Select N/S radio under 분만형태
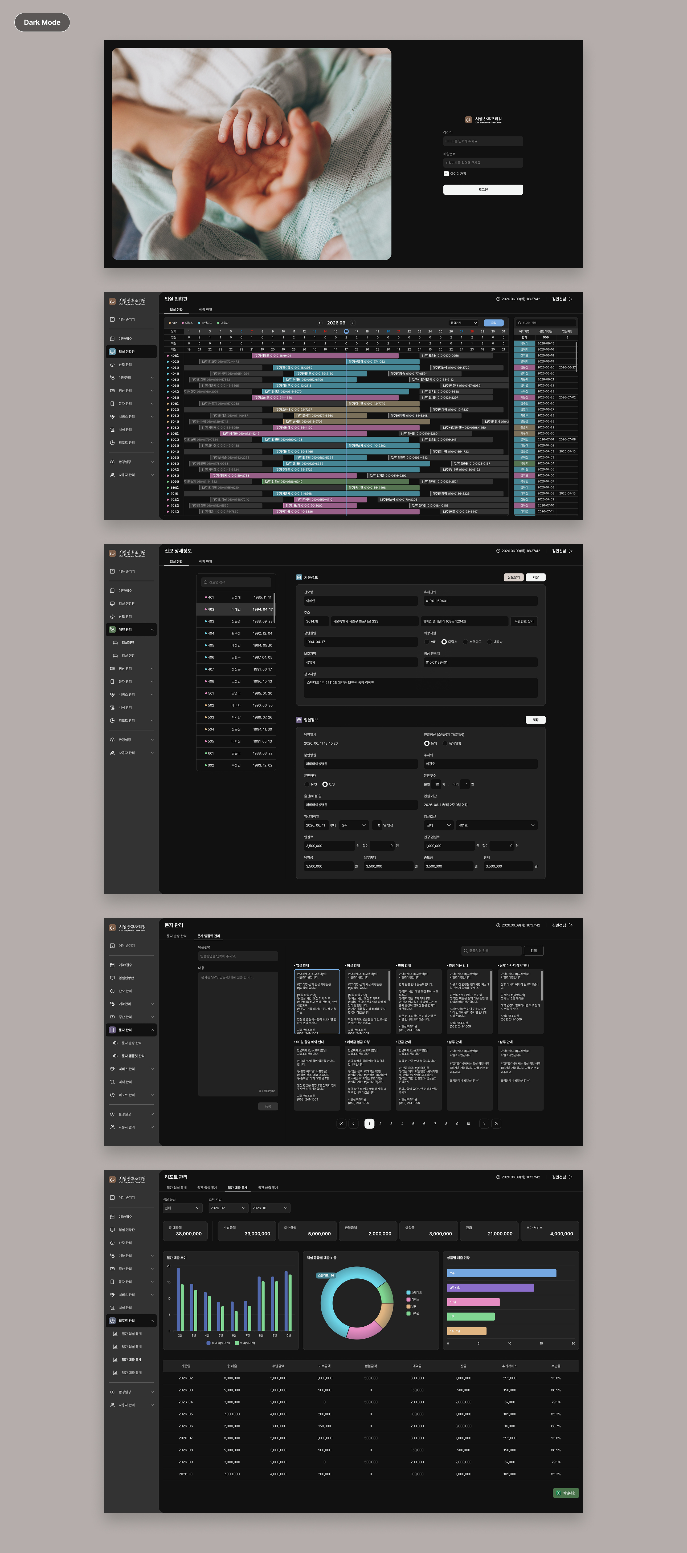Screen dimensions: 687x1553 click(x=307, y=784)
